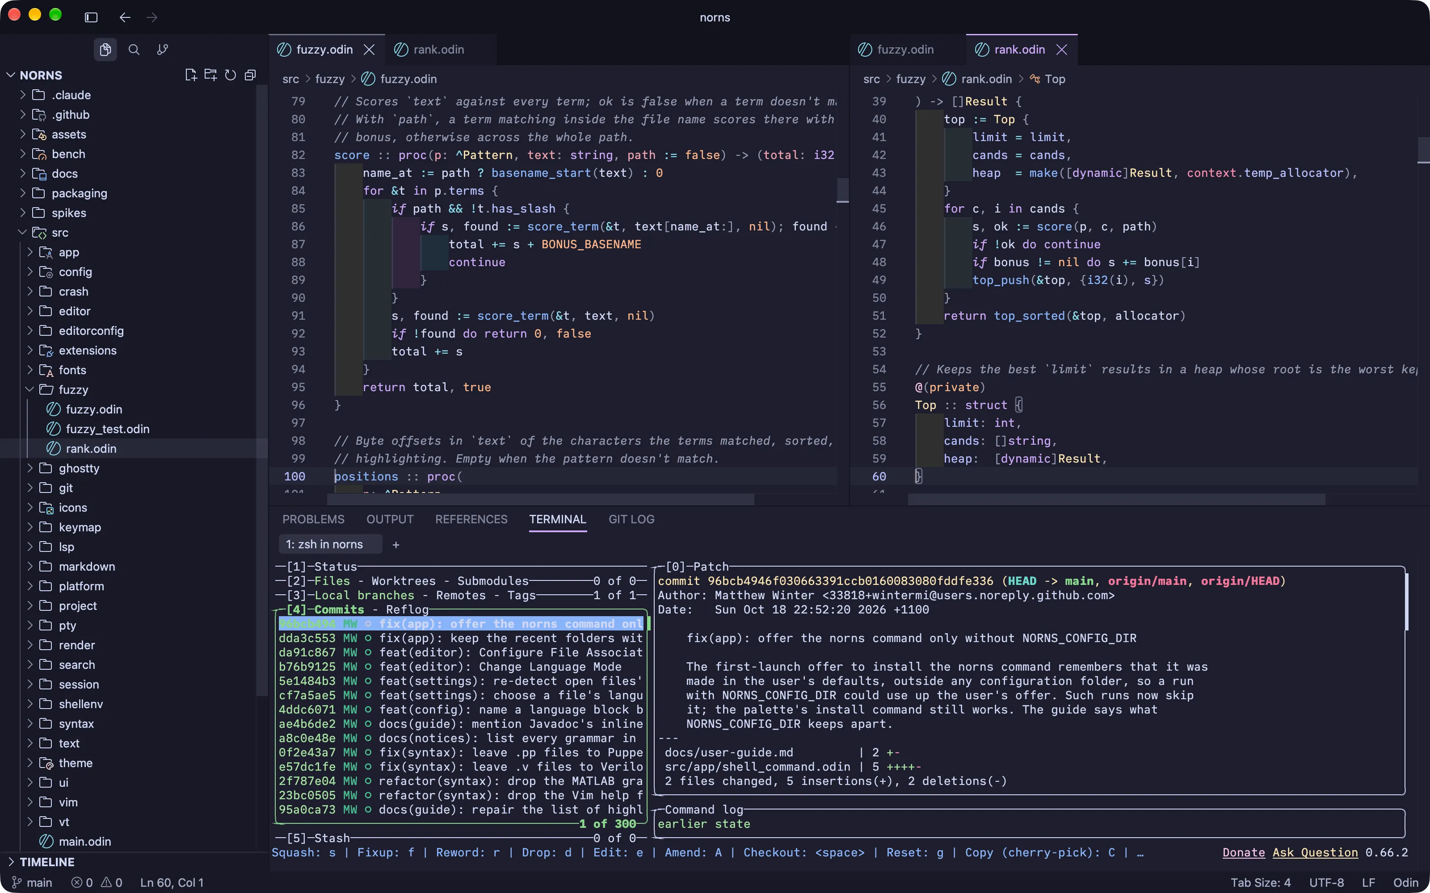Screen dimensions: 1430x893
Task: Create a new file in NORNS
Action: tap(190, 75)
